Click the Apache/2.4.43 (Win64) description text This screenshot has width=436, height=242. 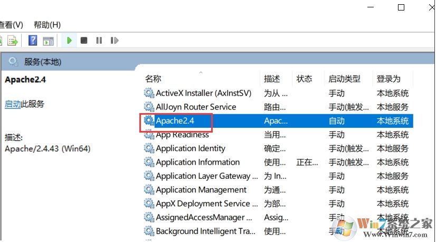pyautogui.click(x=48, y=149)
